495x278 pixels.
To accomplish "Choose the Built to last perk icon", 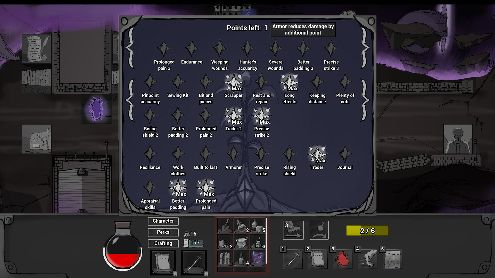I will (x=206, y=154).
